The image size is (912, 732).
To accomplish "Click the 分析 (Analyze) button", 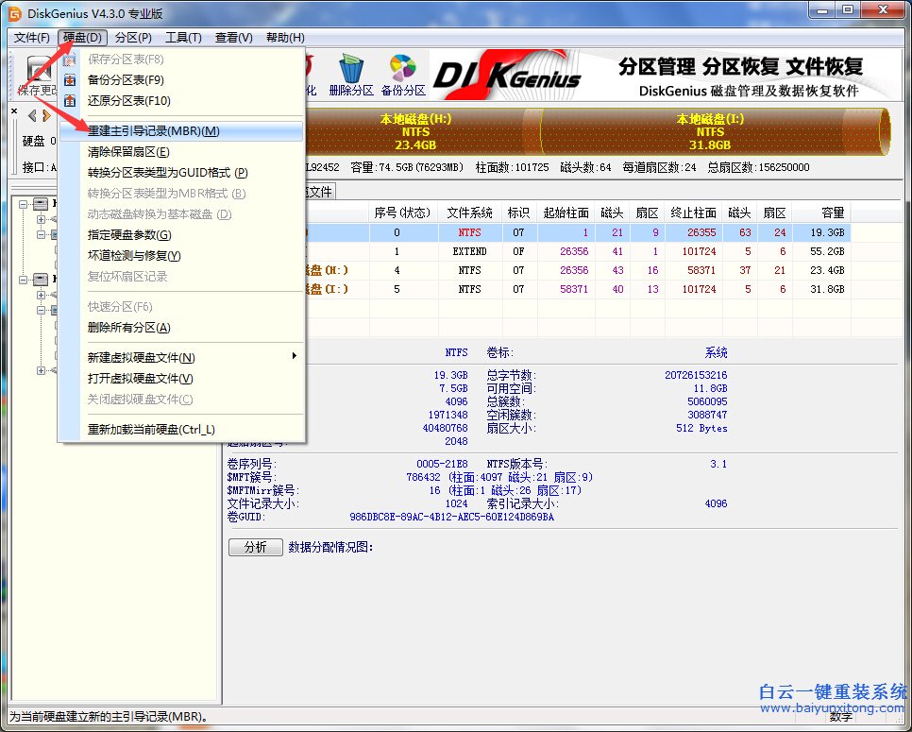I will pyautogui.click(x=255, y=547).
